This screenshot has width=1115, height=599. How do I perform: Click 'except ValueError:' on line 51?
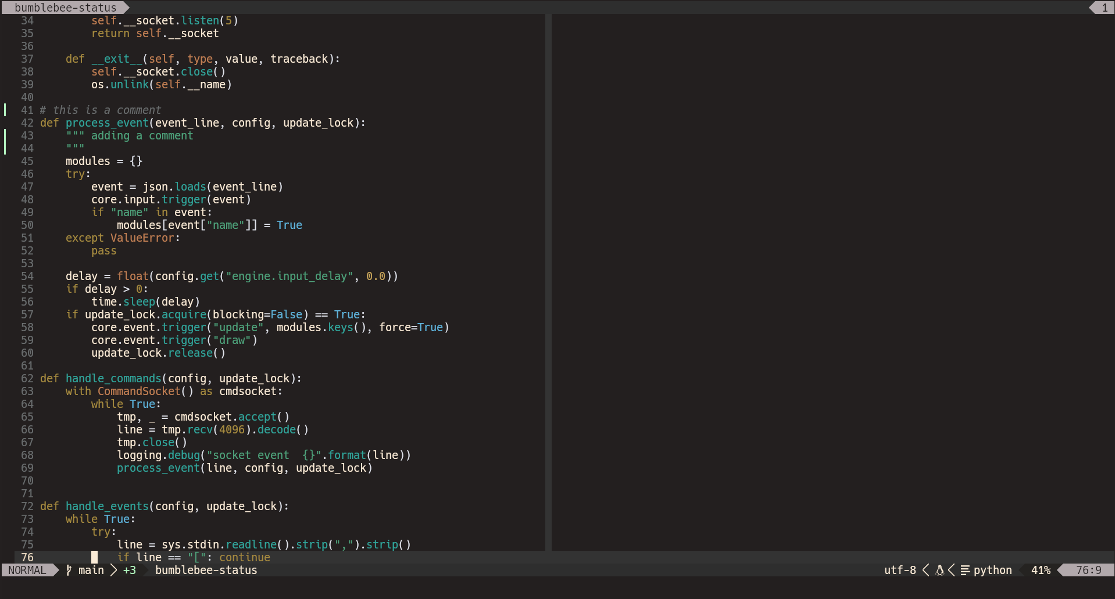pyautogui.click(x=123, y=238)
